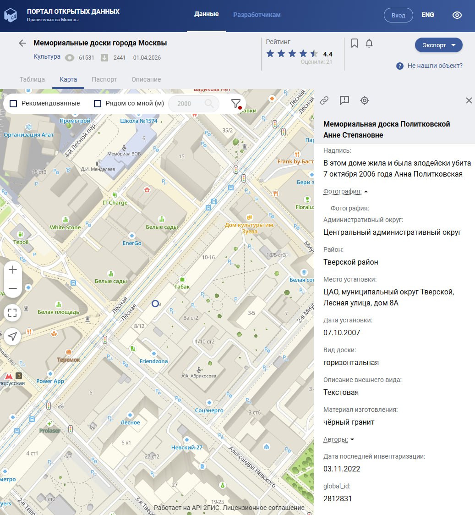Switch language to ENG

click(428, 15)
